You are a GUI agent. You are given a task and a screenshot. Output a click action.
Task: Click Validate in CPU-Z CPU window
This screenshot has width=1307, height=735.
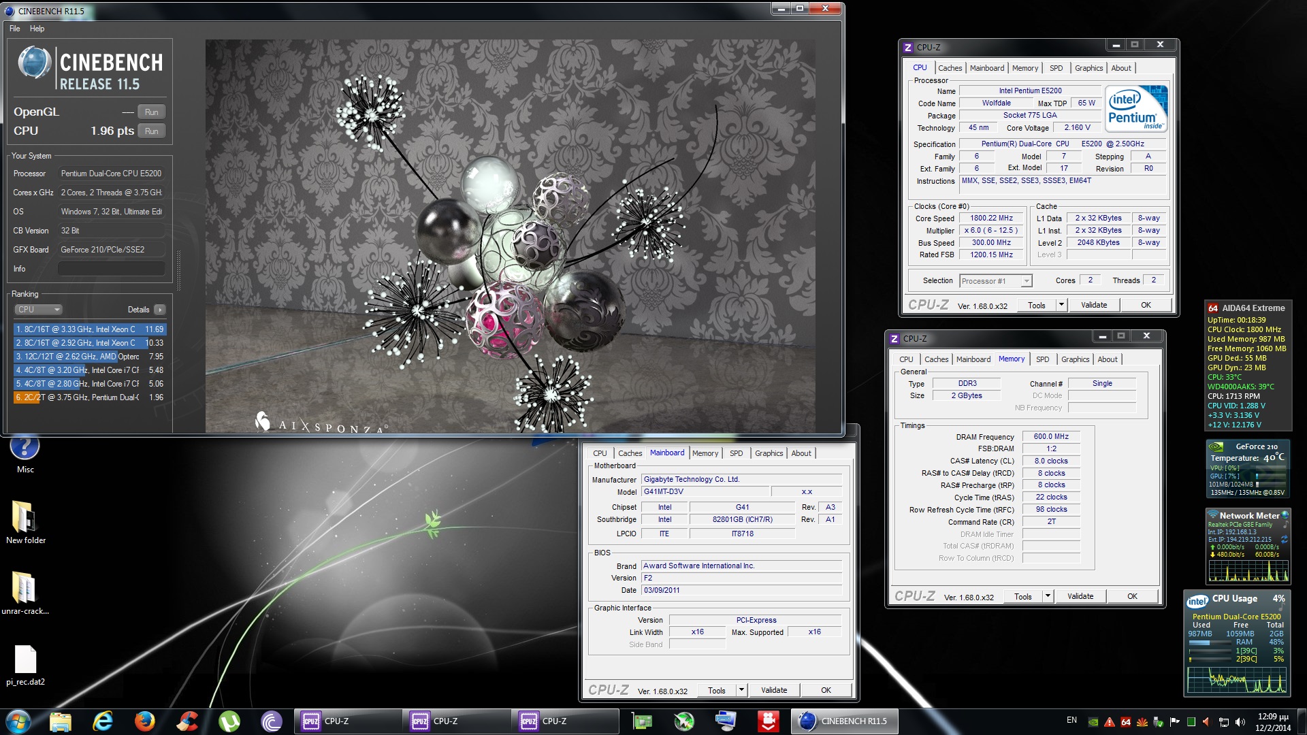tap(1094, 305)
